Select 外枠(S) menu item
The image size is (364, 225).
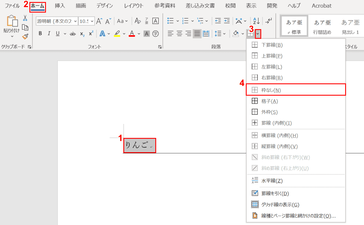click(296, 112)
